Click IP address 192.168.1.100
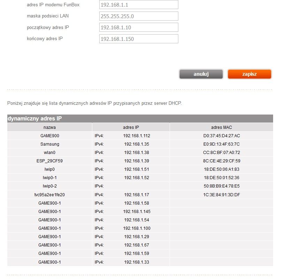Image resolution: width=286 pixels, height=279 pixels. (x=137, y=228)
